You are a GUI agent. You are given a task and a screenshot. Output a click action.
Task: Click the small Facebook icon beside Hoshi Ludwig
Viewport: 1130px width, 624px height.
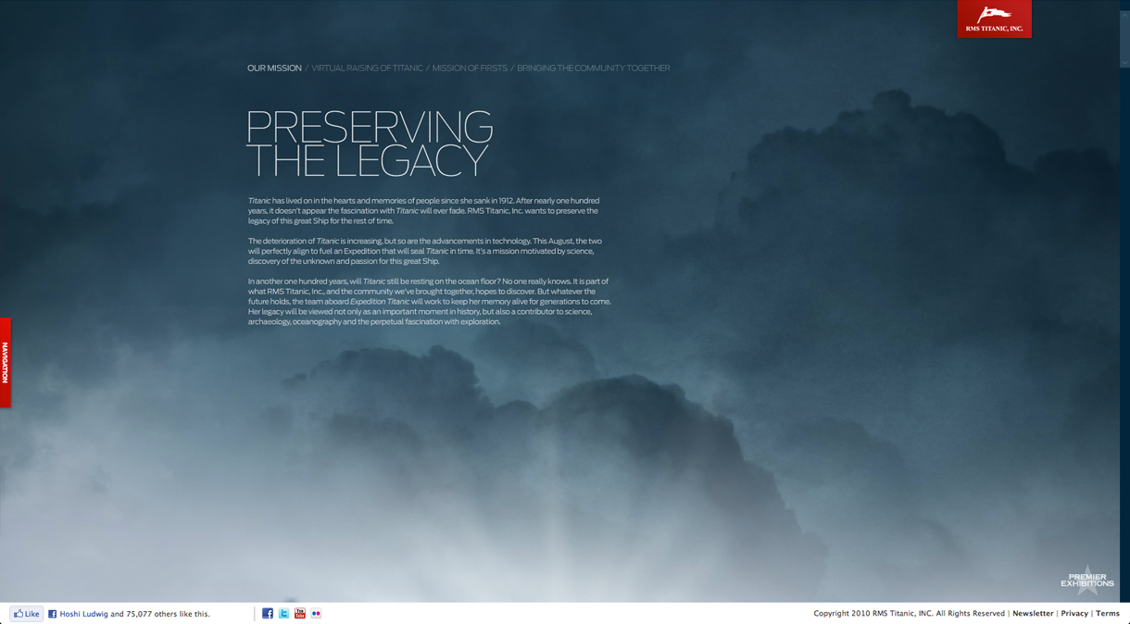pyautogui.click(x=53, y=614)
